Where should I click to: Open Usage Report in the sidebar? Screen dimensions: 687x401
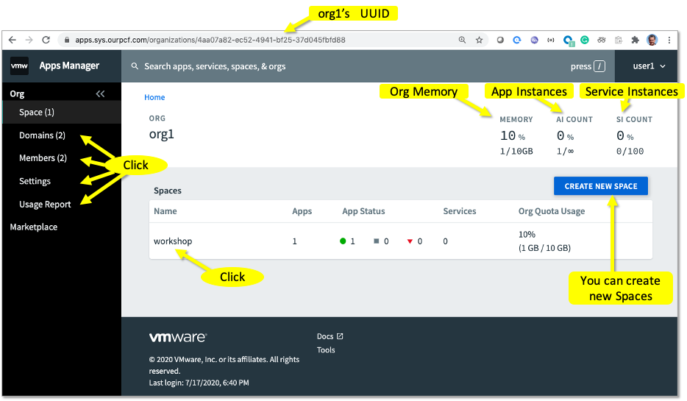pyautogui.click(x=45, y=205)
